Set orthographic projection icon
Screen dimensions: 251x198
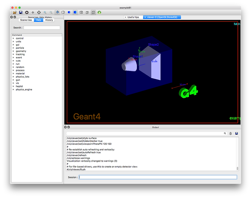click(93, 12)
